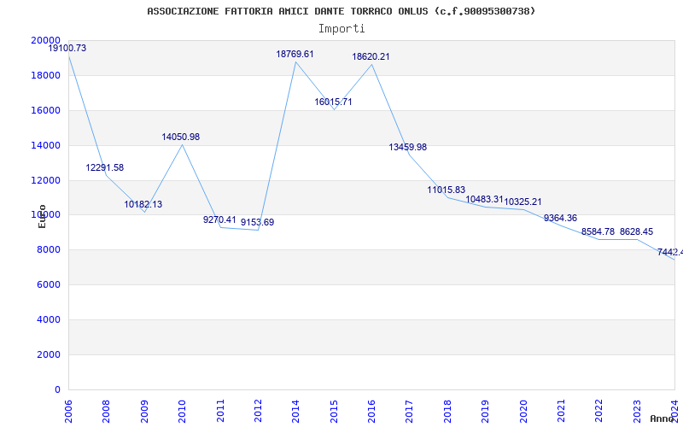Screen dimensions: 683x427
Task: Select y-axis tick 4000
Action: pyautogui.click(x=49, y=319)
